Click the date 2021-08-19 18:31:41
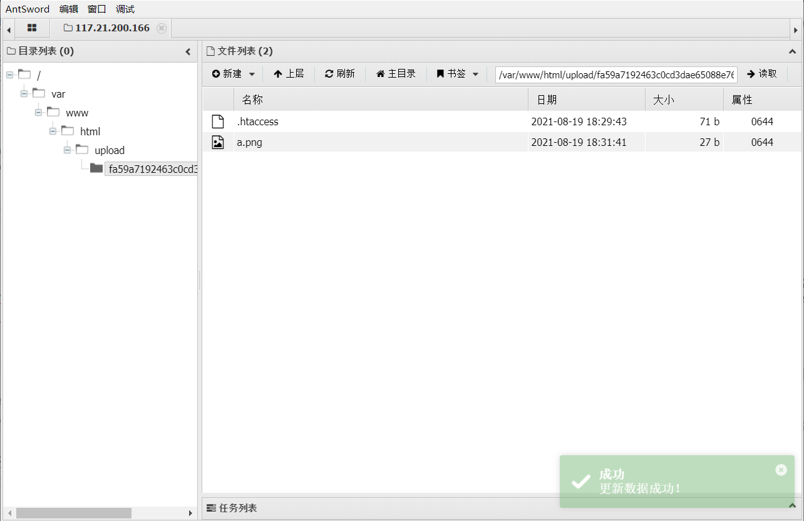 [x=579, y=142]
